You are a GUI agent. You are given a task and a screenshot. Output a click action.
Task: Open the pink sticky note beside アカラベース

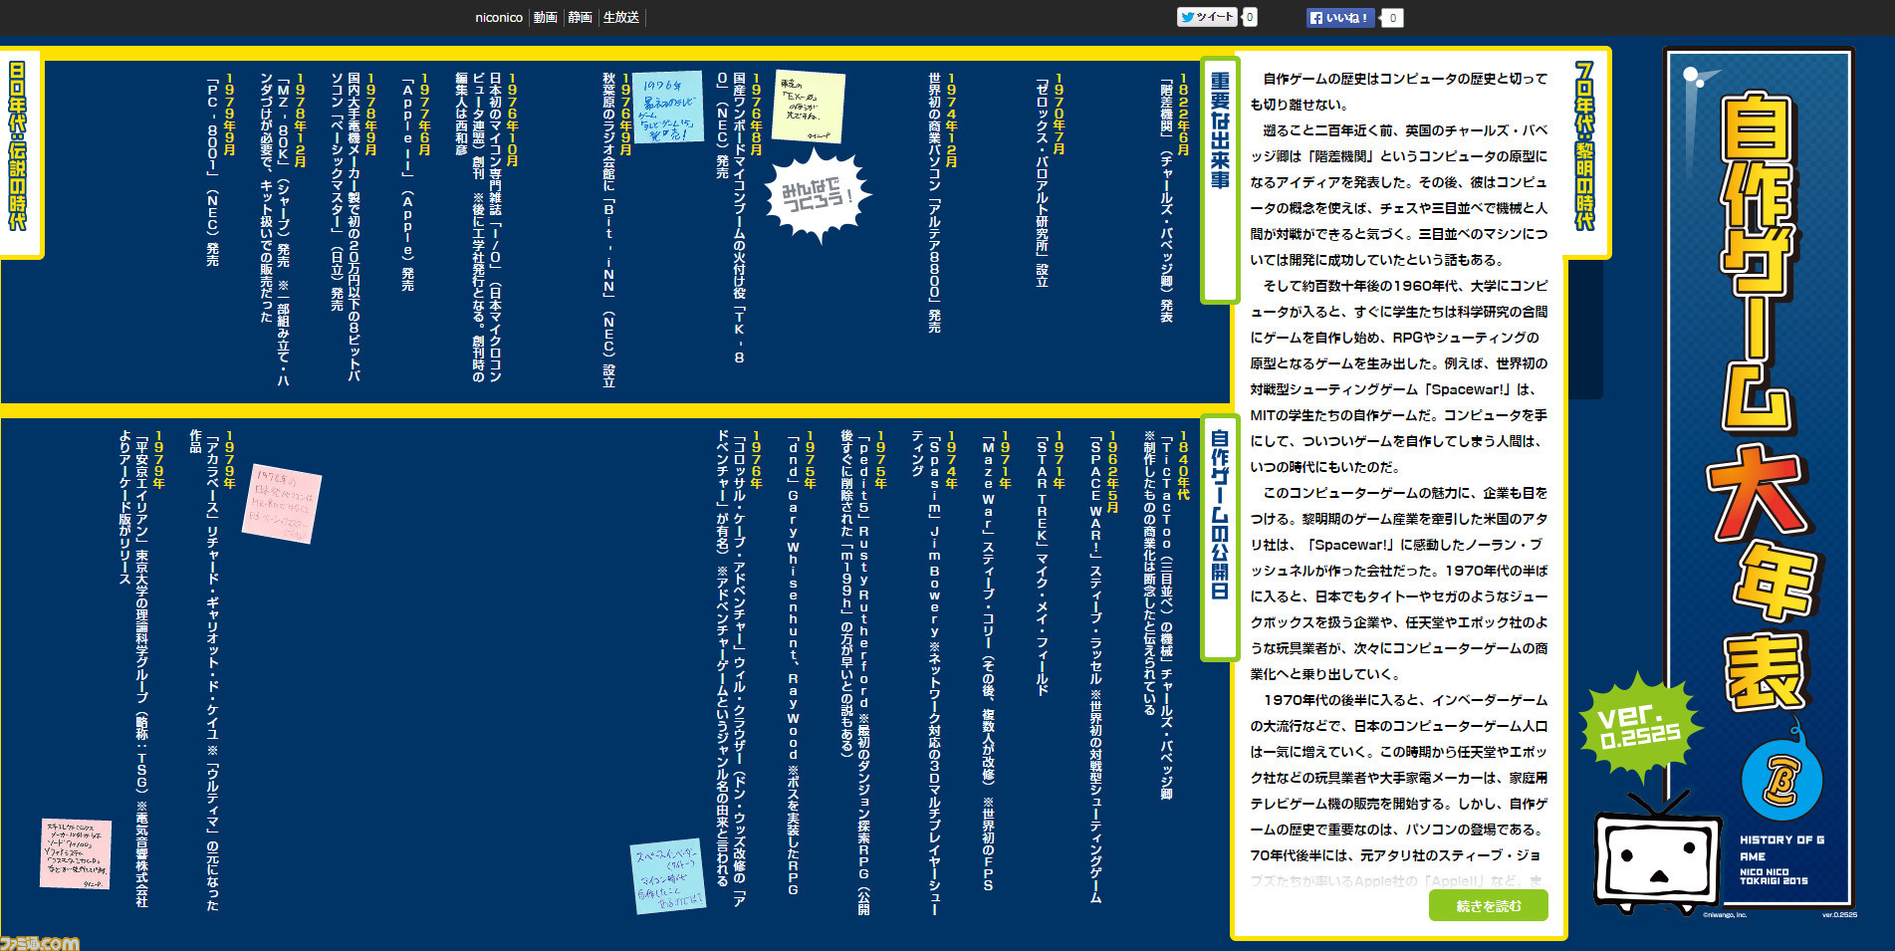point(282,503)
